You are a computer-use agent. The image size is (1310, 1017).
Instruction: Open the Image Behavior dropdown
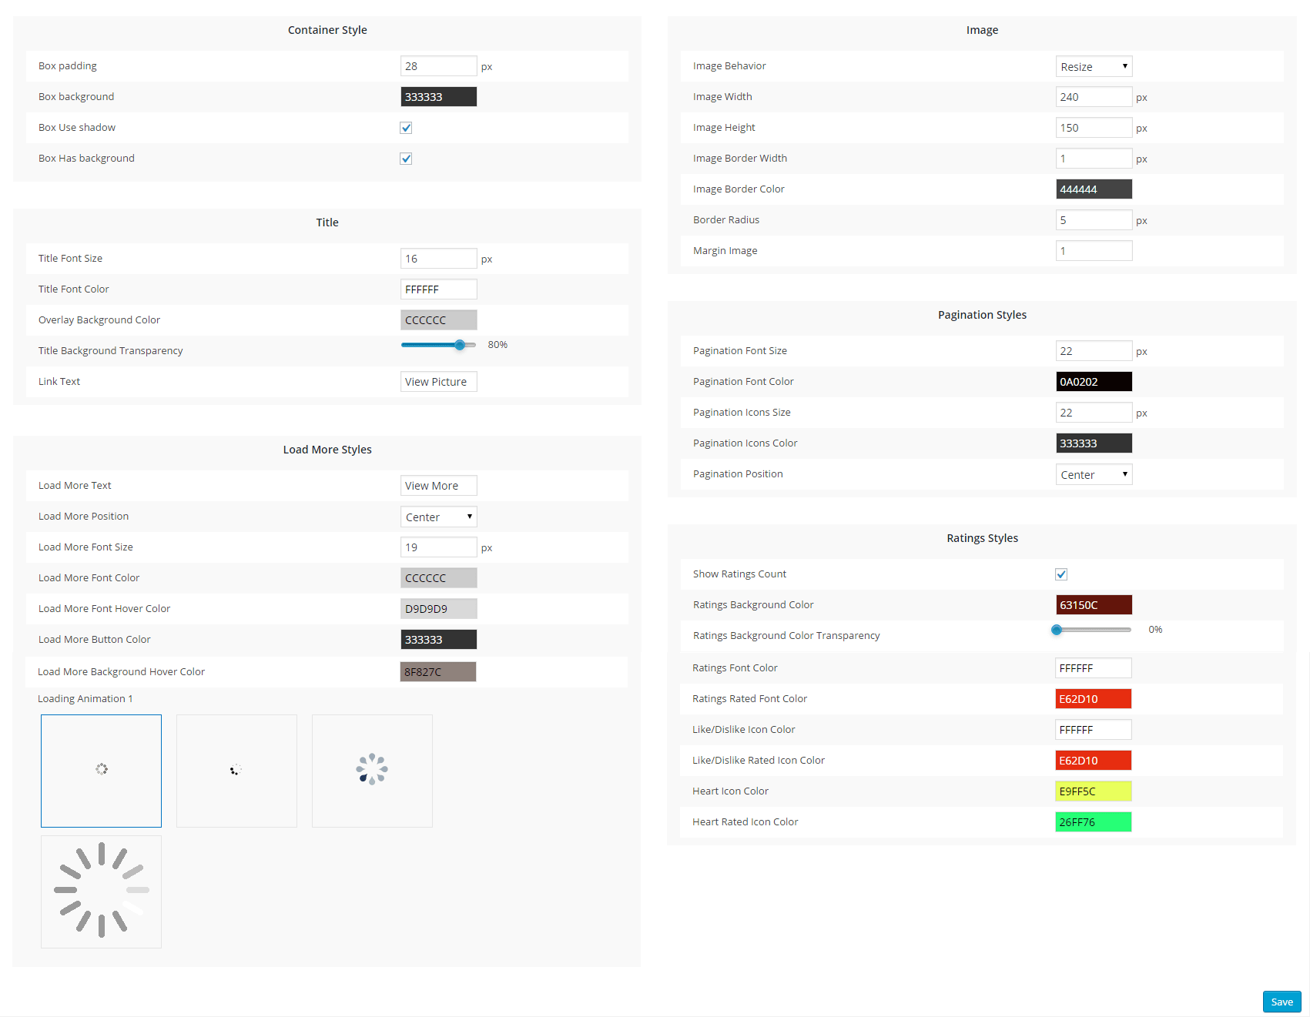(1094, 66)
